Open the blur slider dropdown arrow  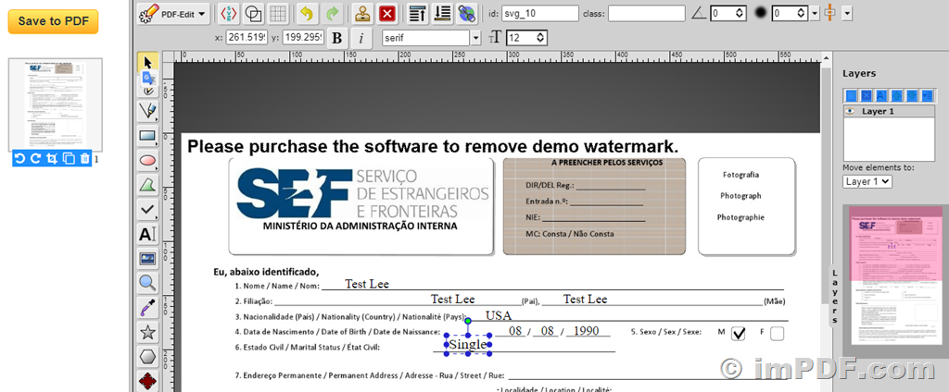click(x=815, y=13)
